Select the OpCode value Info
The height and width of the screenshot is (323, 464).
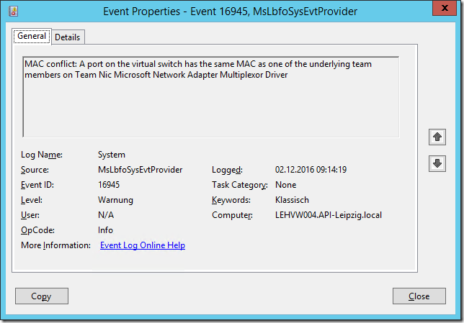105,230
